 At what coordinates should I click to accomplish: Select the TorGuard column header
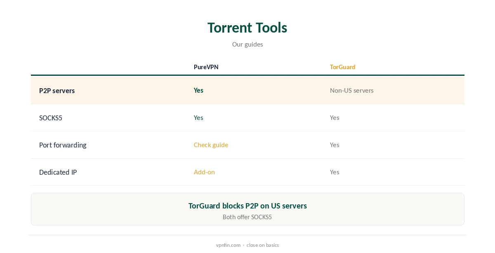(x=342, y=67)
